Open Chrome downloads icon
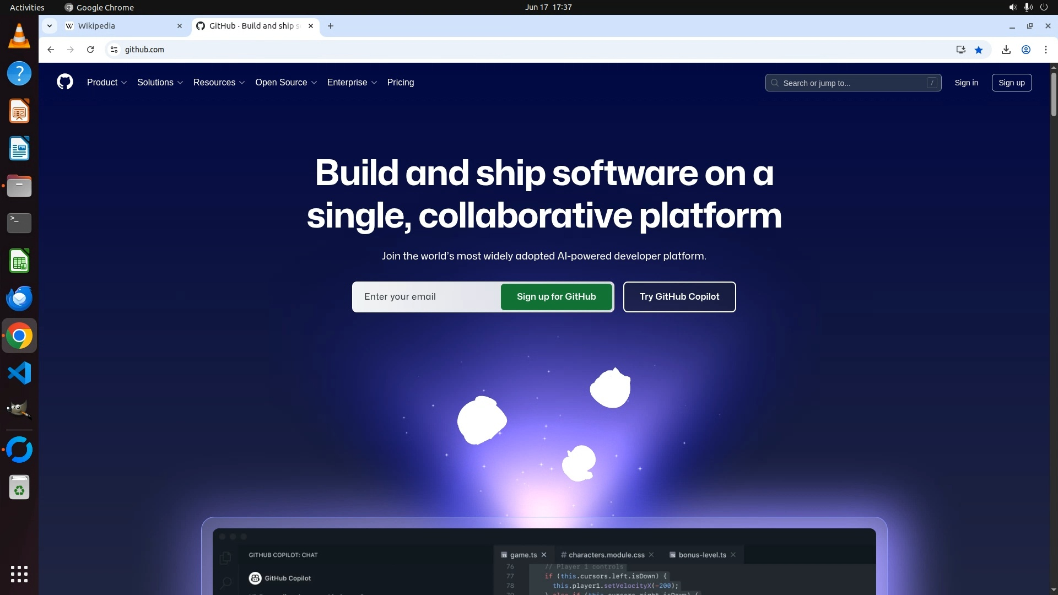Screen dimensions: 1058x595 (1006, 50)
